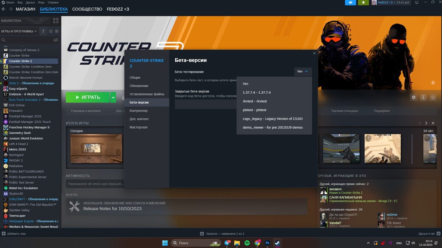Open the beta testing dropdown

303,72
